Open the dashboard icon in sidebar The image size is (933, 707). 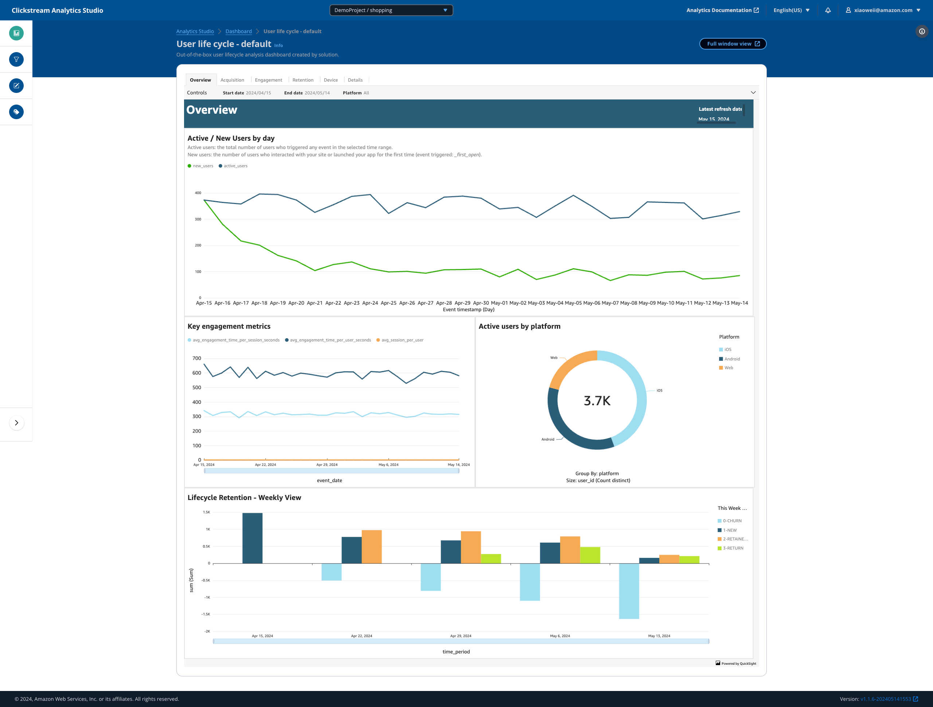(16, 33)
